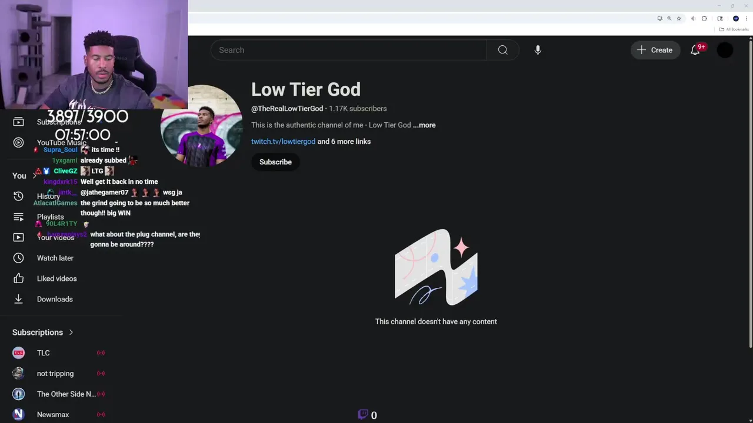Click the chat message "already subbed"
Screen dimensions: 753x423
click(104, 160)
